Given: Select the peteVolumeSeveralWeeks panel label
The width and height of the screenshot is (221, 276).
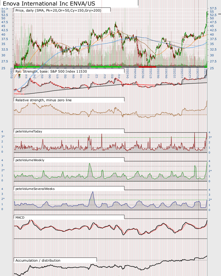Looking at the screenshot, I should coord(35,189).
